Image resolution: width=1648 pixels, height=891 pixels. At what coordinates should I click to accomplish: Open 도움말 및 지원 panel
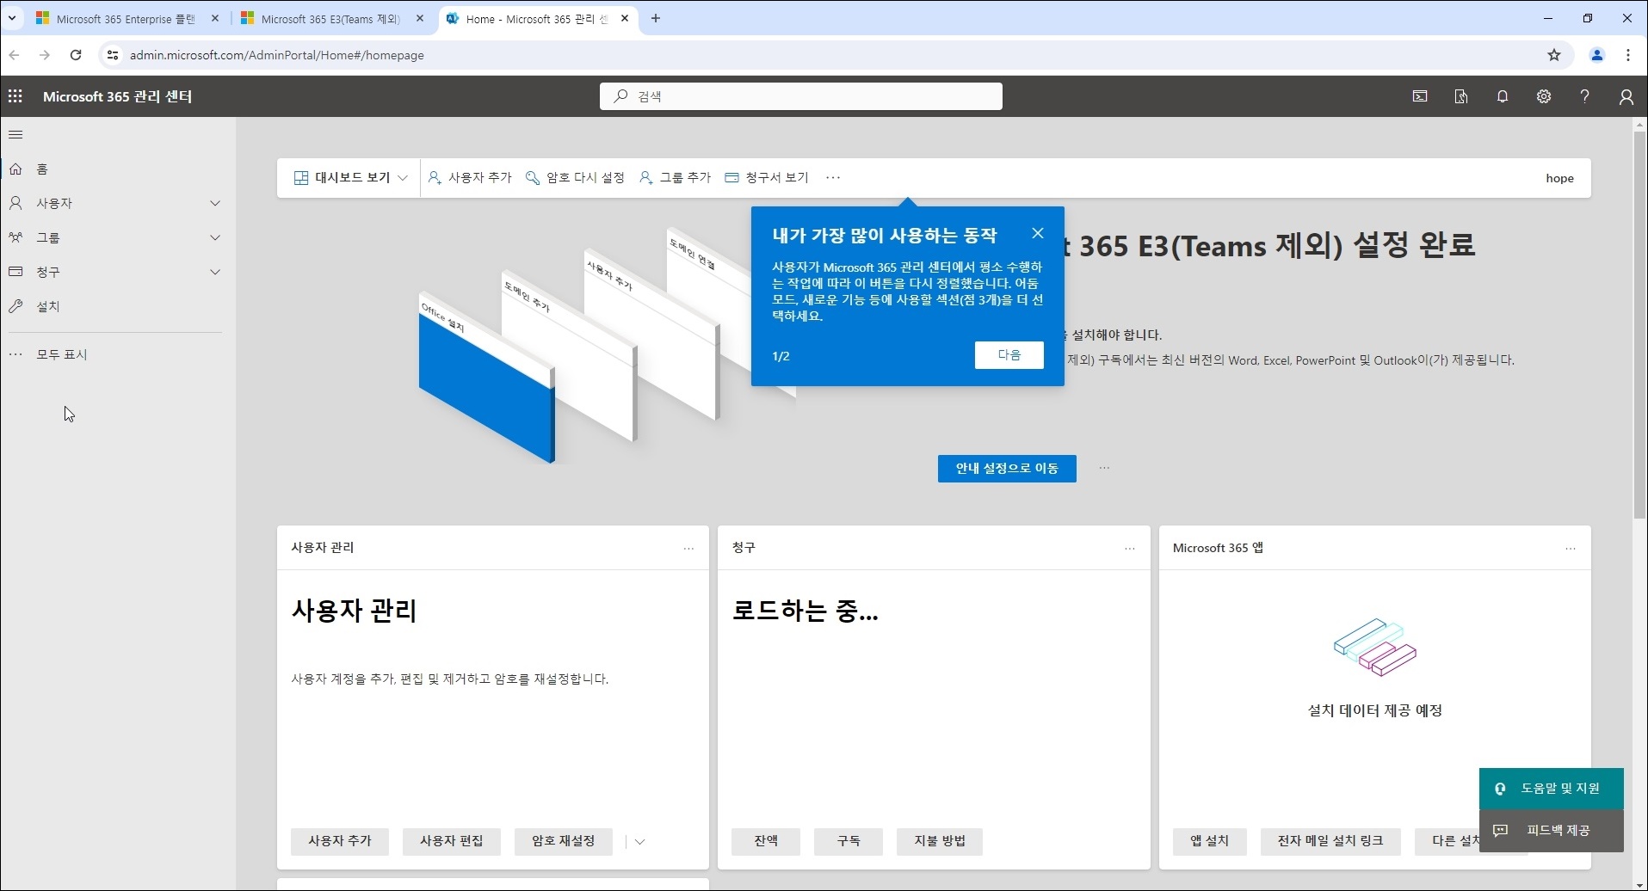tap(1552, 789)
